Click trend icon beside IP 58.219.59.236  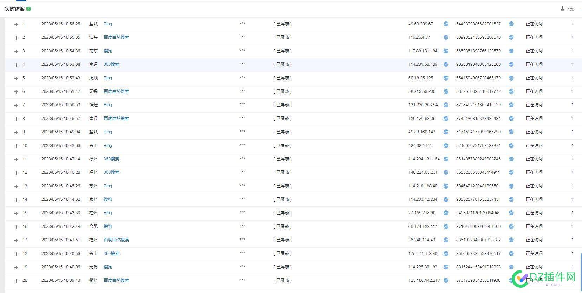(x=446, y=91)
